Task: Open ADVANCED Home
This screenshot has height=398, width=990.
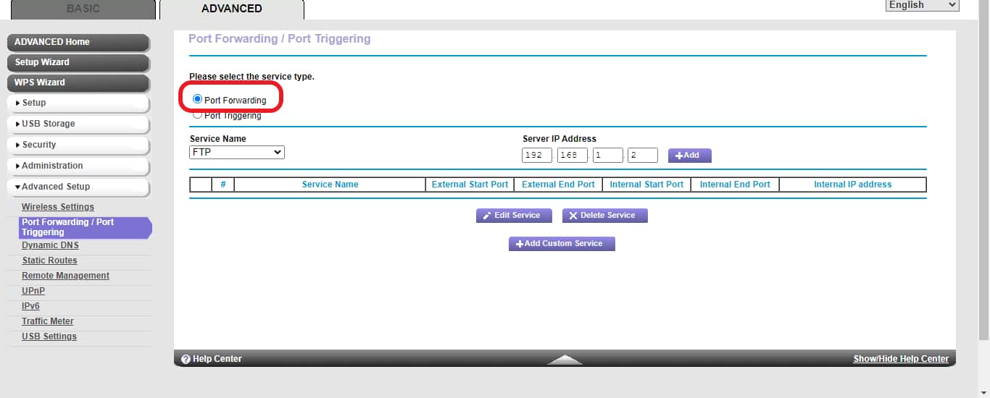Action: pyautogui.click(x=78, y=42)
